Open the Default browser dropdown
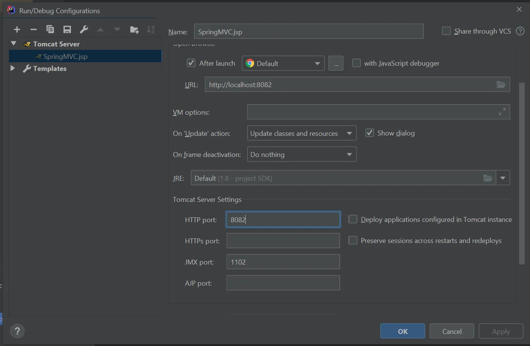This screenshot has width=530, height=346. coord(283,63)
